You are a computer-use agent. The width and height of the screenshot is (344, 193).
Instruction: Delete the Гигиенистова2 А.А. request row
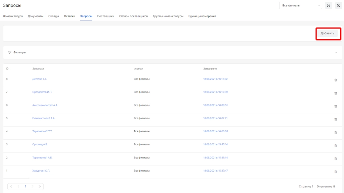pyautogui.click(x=335, y=119)
